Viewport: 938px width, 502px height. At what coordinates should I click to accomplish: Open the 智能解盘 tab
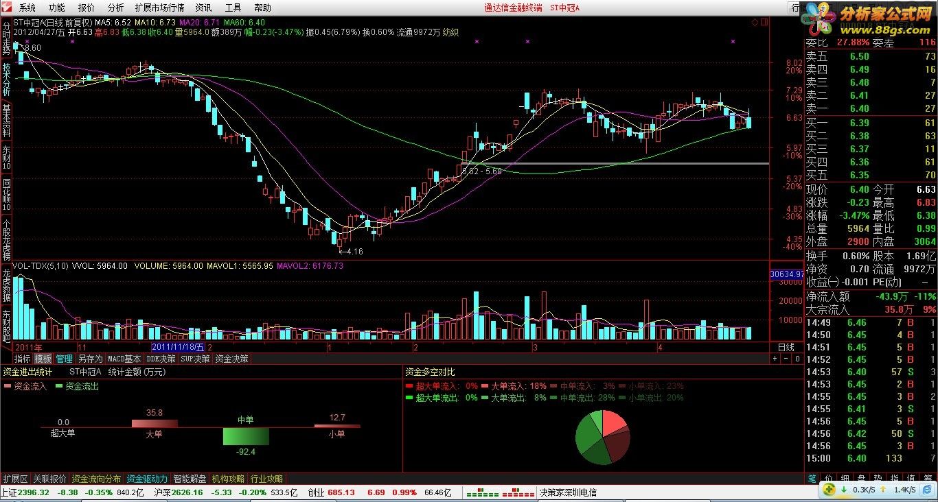[190, 479]
